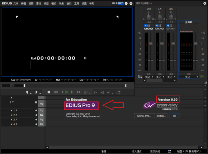Click the Fast Forward icon
Screen dimensions: 208x154
point(79,92)
